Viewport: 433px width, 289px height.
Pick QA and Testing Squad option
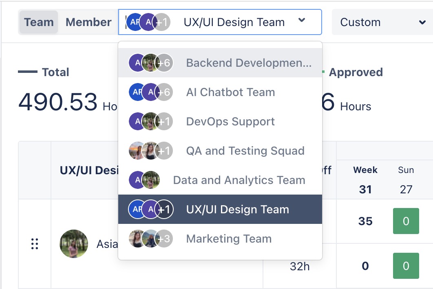coord(245,151)
